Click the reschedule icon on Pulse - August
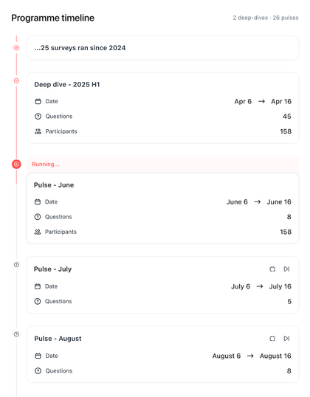310x397 pixels. pos(272,339)
